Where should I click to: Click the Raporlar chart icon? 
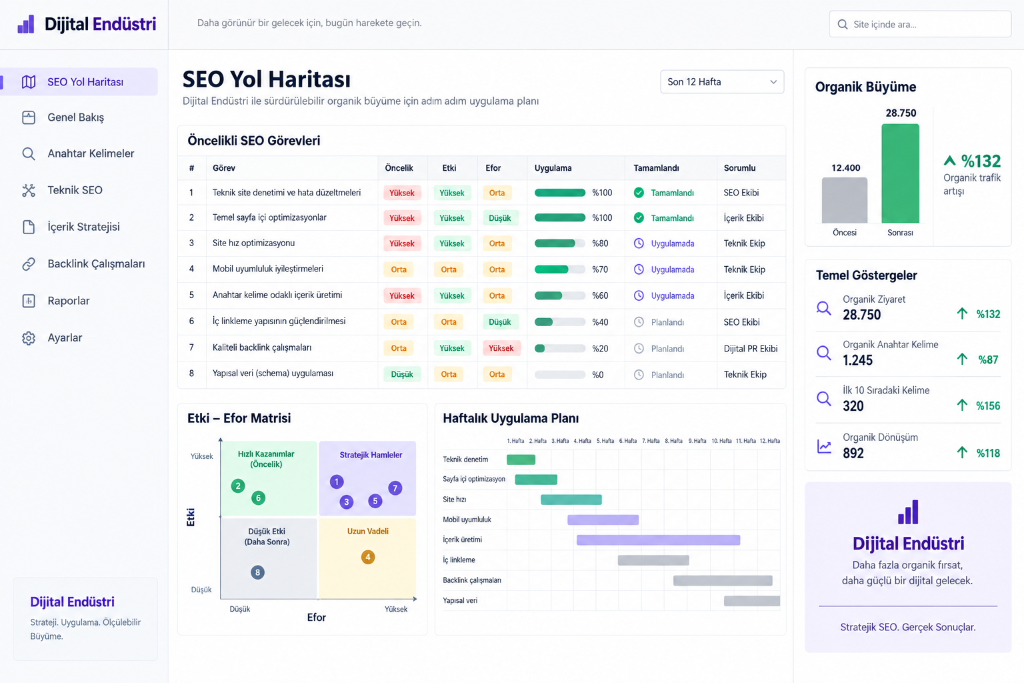tap(29, 301)
